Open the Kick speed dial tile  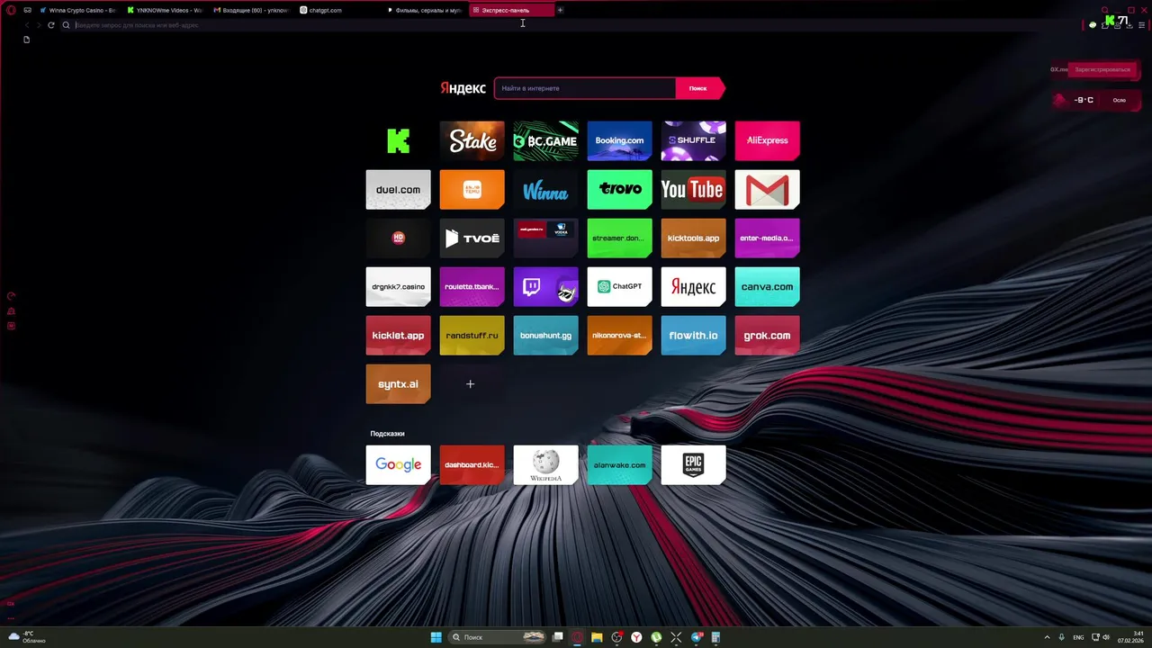tap(398, 140)
